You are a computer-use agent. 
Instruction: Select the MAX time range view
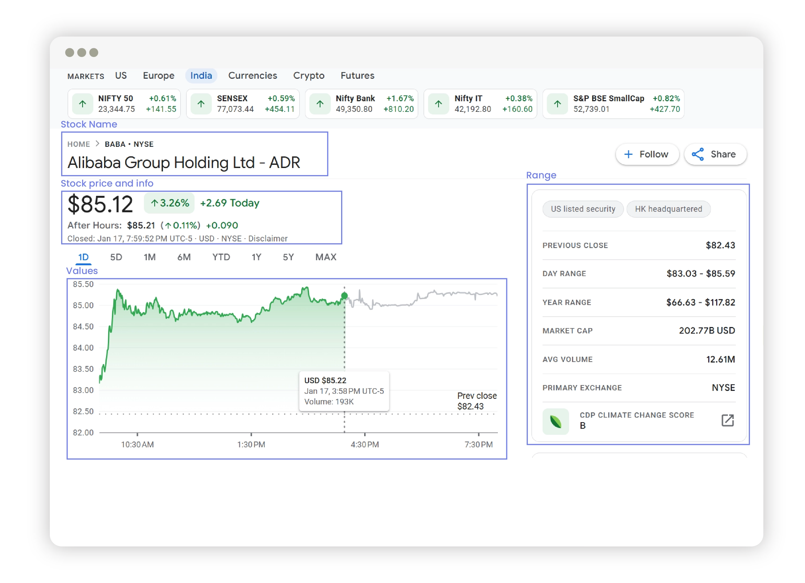(326, 256)
